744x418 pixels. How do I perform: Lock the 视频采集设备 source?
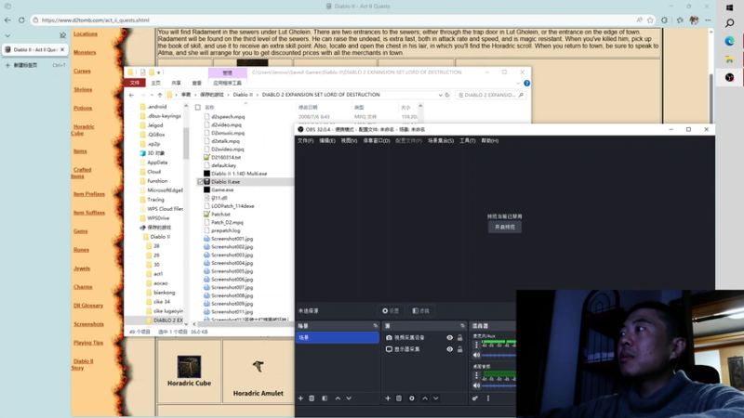(459, 337)
